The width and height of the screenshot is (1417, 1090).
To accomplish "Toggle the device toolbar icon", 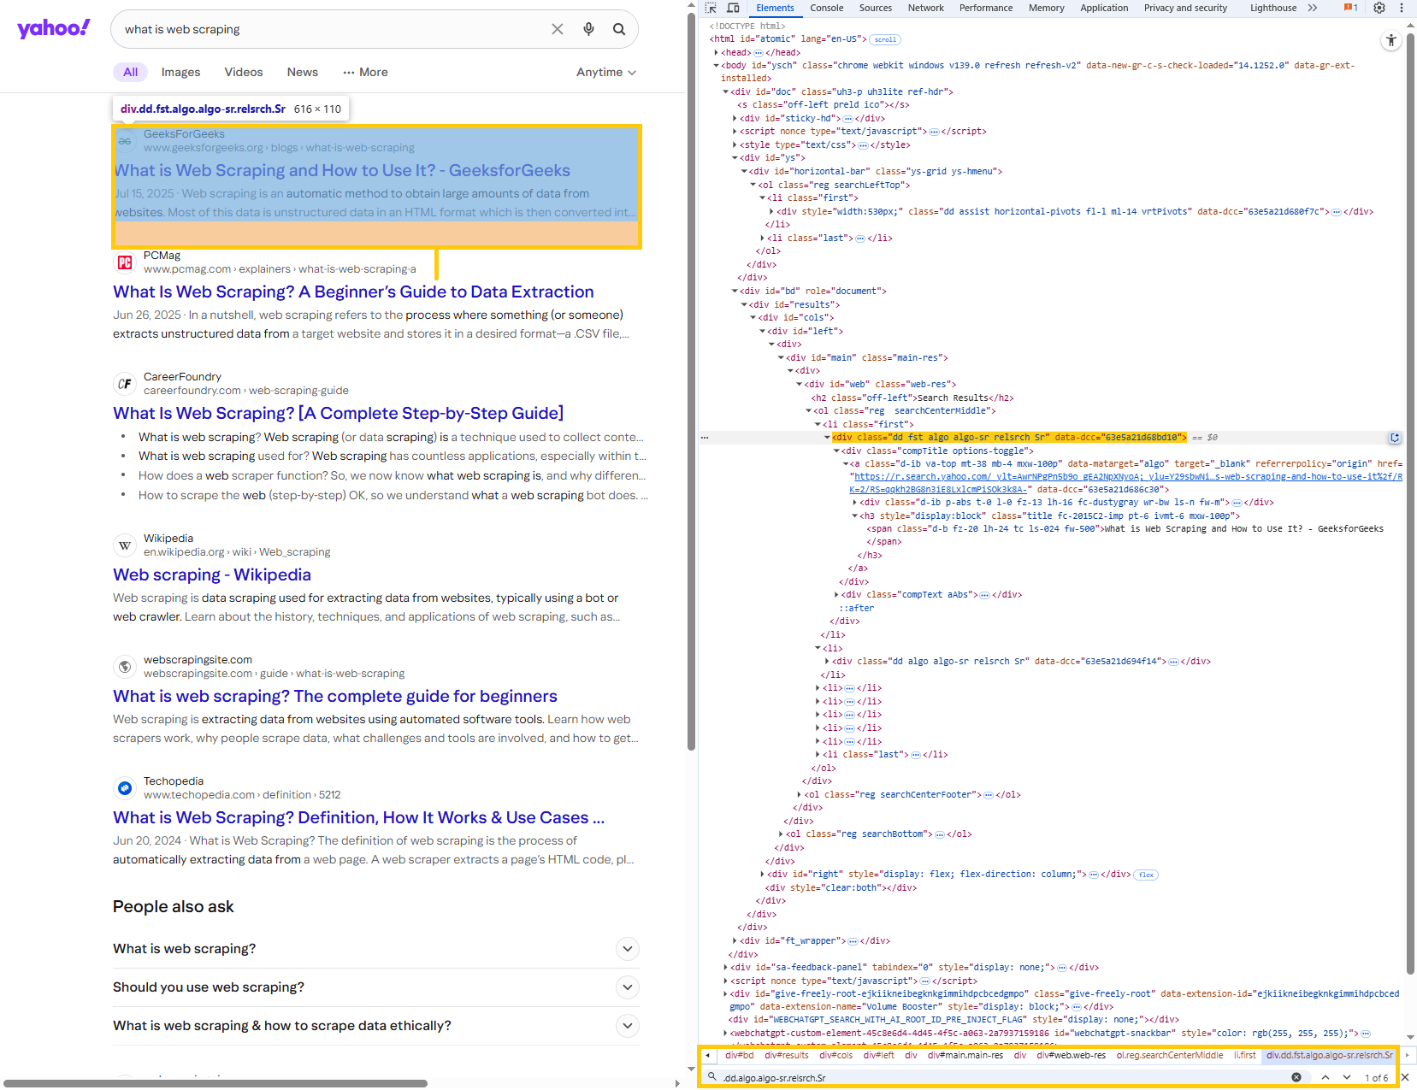I will click(733, 8).
